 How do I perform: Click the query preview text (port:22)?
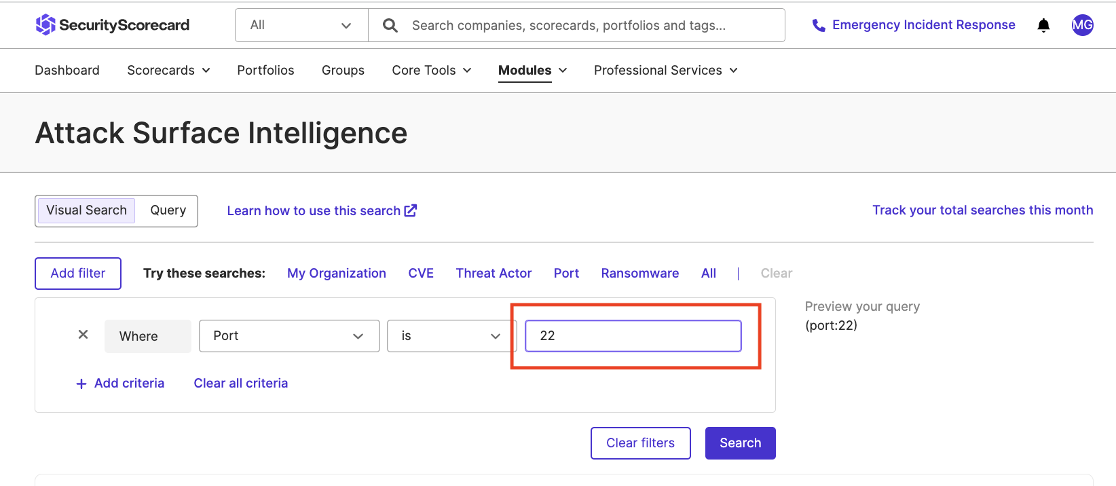click(831, 325)
